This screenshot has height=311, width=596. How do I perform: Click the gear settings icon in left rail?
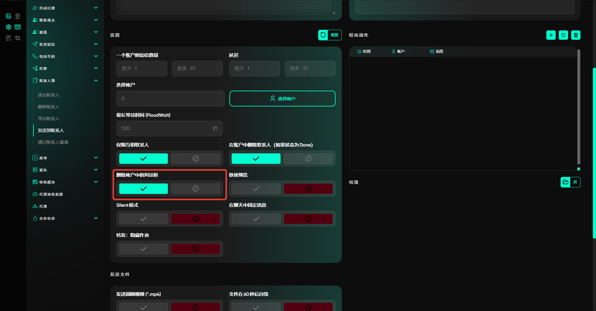click(9, 27)
